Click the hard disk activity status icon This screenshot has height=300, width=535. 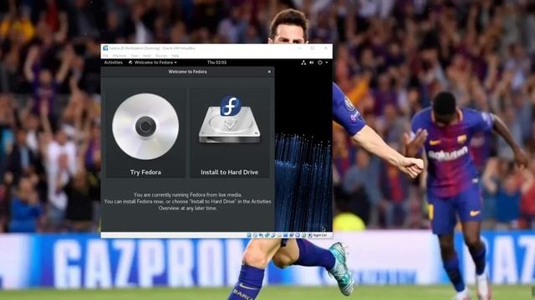tap(249, 235)
